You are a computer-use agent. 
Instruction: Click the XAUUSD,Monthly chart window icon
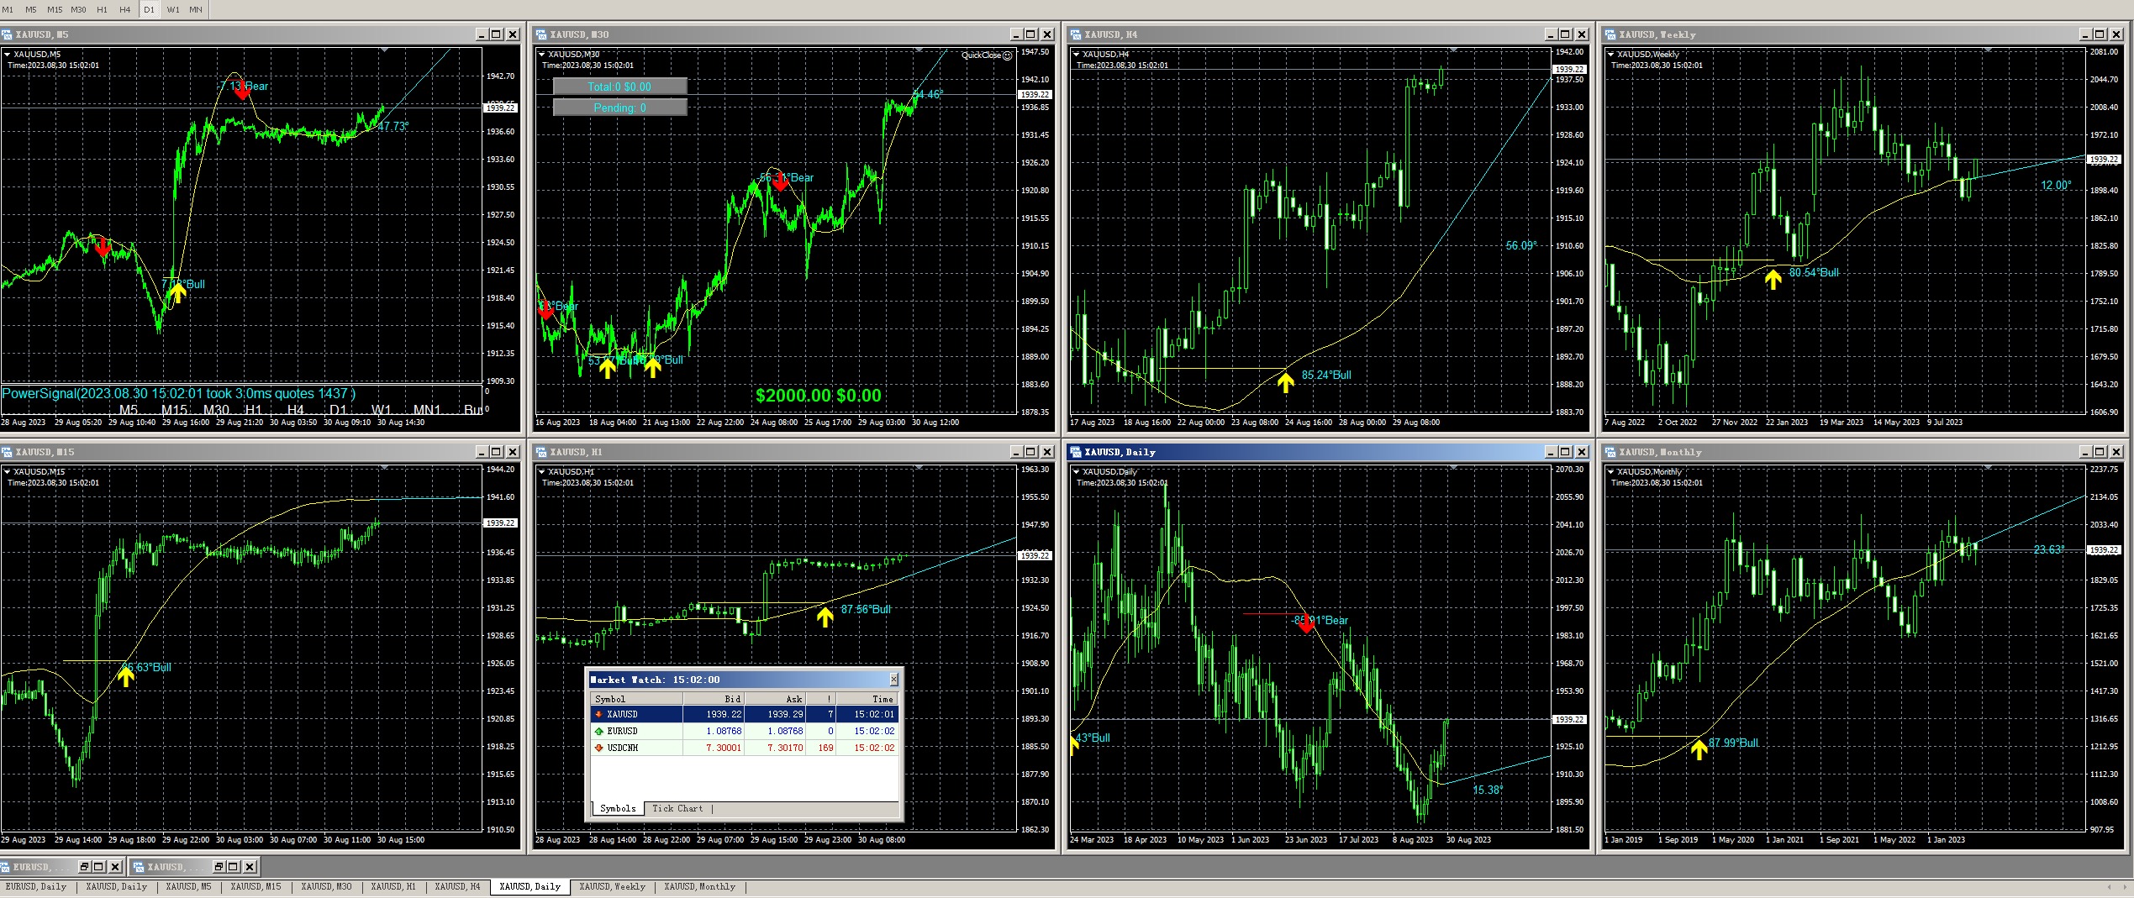click(1610, 452)
